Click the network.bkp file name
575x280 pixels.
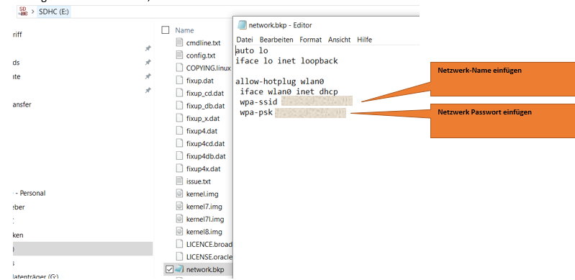point(205,270)
